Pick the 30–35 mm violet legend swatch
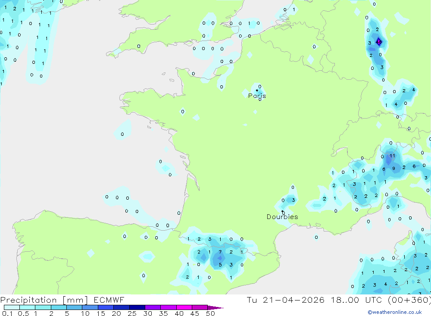431x316 pixels. (153, 307)
